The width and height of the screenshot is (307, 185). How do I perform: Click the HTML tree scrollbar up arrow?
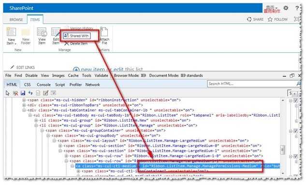(x=283, y=100)
